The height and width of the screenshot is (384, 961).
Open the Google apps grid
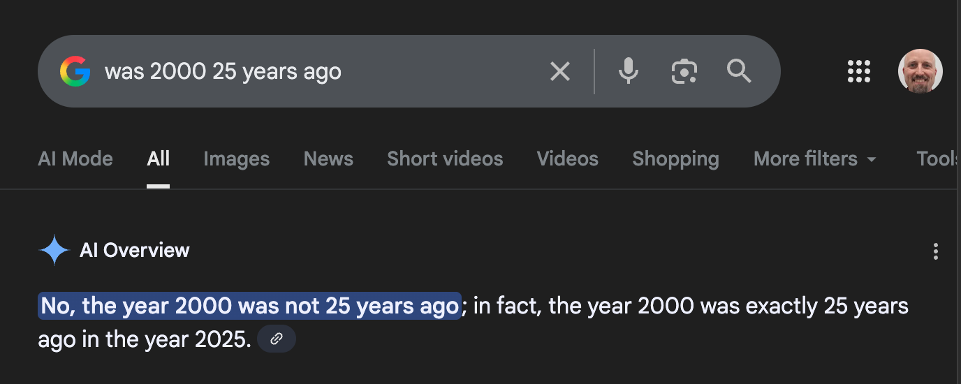coord(858,71)
